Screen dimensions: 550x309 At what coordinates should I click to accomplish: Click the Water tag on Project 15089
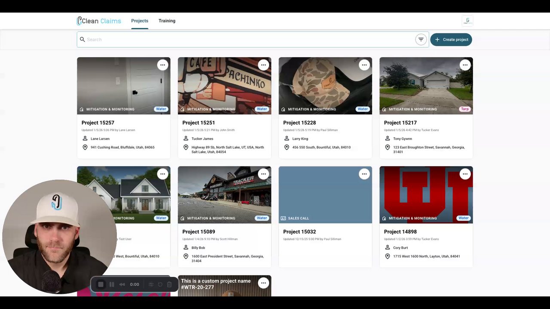coord(262,218)
